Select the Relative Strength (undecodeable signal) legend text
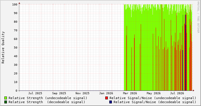This screenshot has width=201, height=106. (x=48, y=98)
